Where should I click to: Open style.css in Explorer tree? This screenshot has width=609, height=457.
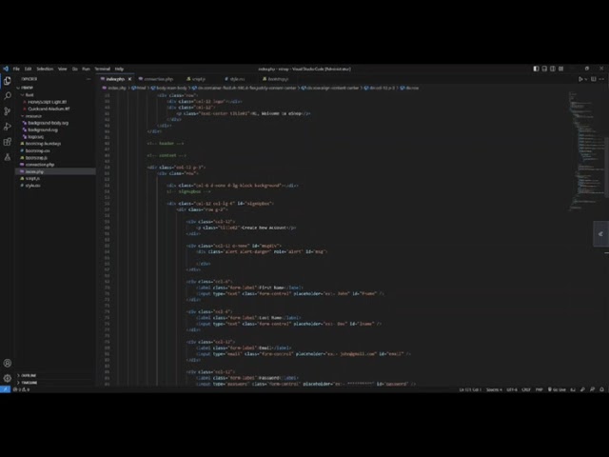point(33,186)
